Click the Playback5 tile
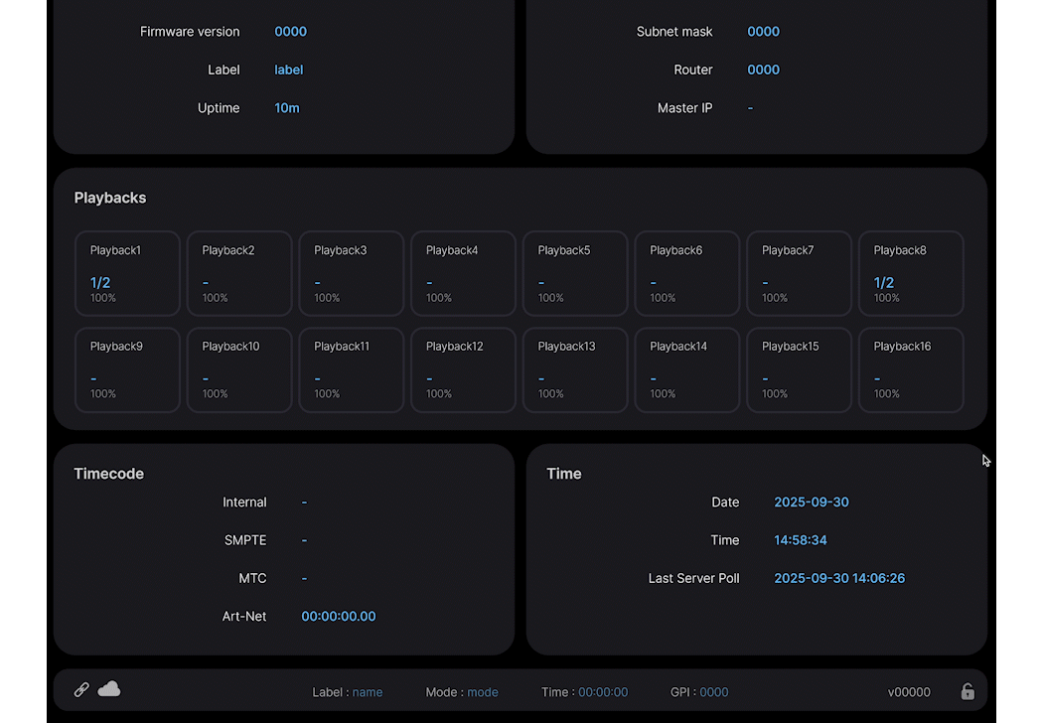Image resolution: width=1043 pixels, height=723 pixels. click(575, 273)
